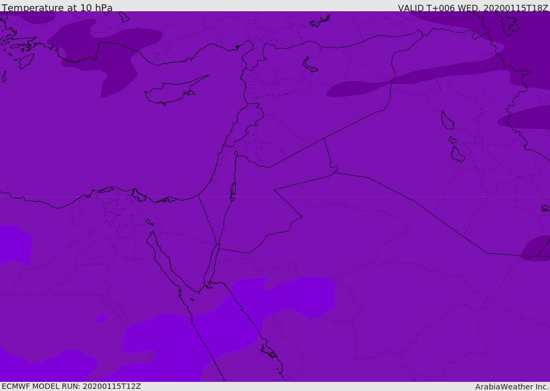Click the 'ArabiaWeather Inc.' credit text
The height and width of the screenshot is (391, 550).
(512, 387)
